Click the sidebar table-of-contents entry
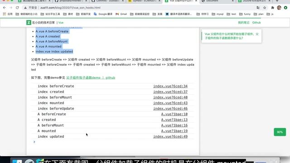The image size is (290, 163). point(232,36)
